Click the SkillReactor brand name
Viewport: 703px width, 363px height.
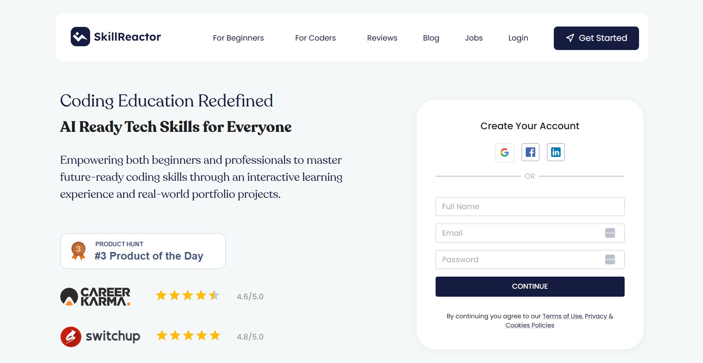(x=127, y=37)
